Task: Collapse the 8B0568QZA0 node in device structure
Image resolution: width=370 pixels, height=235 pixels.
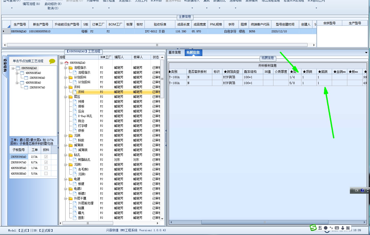Action: [13, 68]
